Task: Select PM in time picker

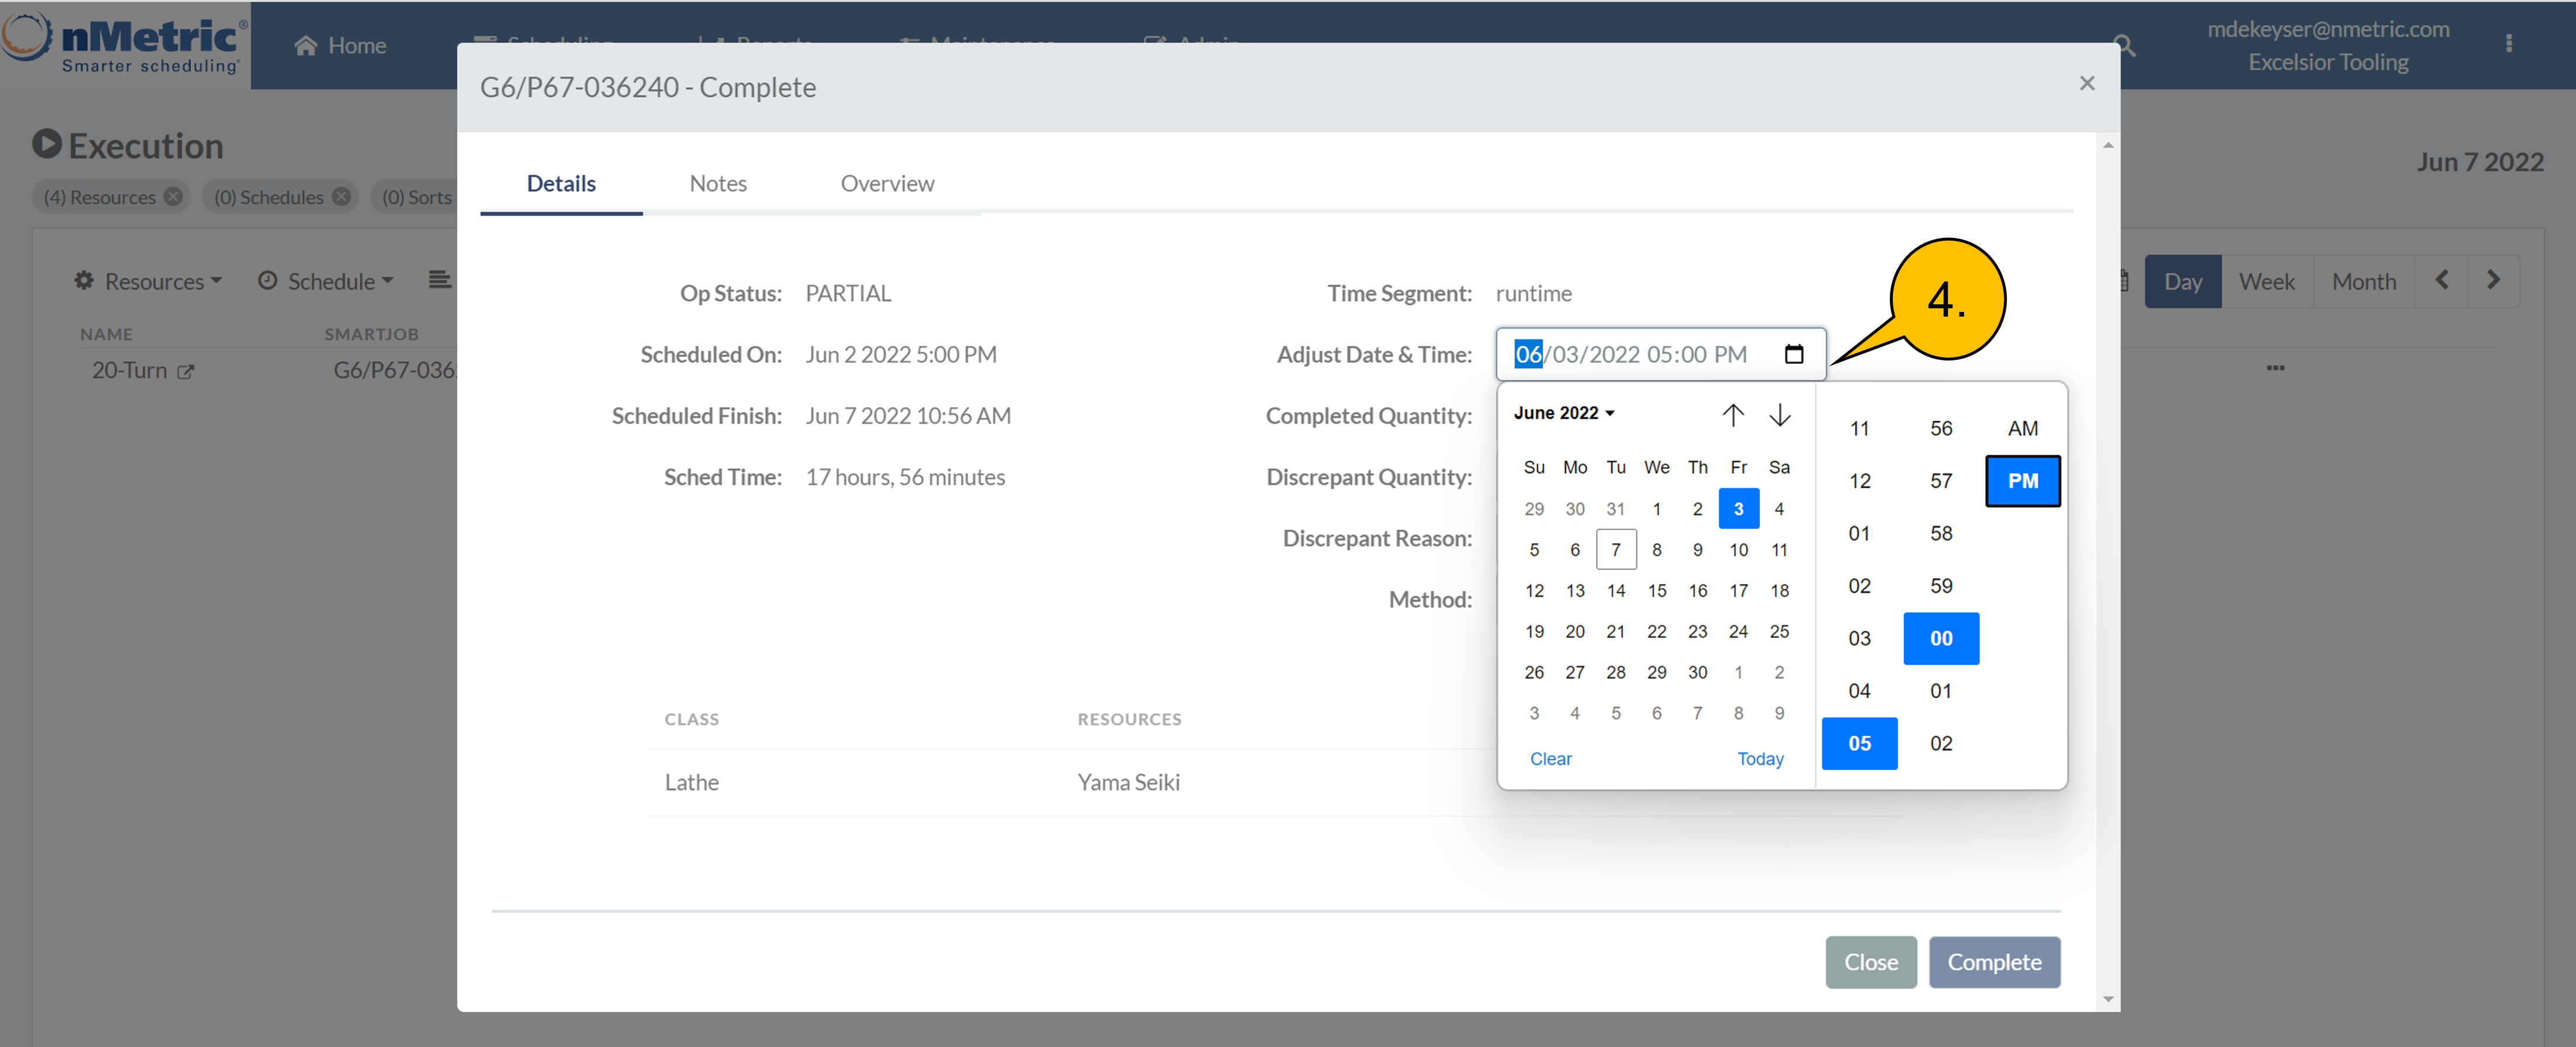Action: tap(2022, 481)
